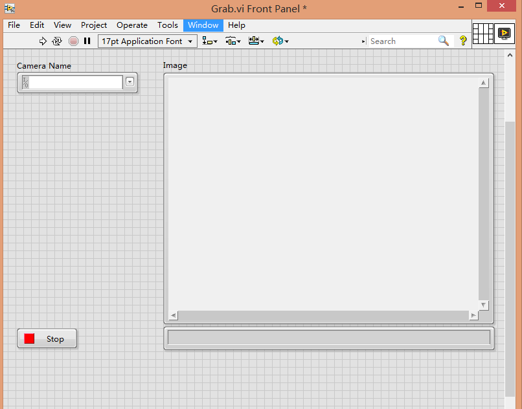Image resolution: width=522 pixels, height=409 pixels.
Task: Expand the Camera Name dropdown arrow
Action: 130,82
